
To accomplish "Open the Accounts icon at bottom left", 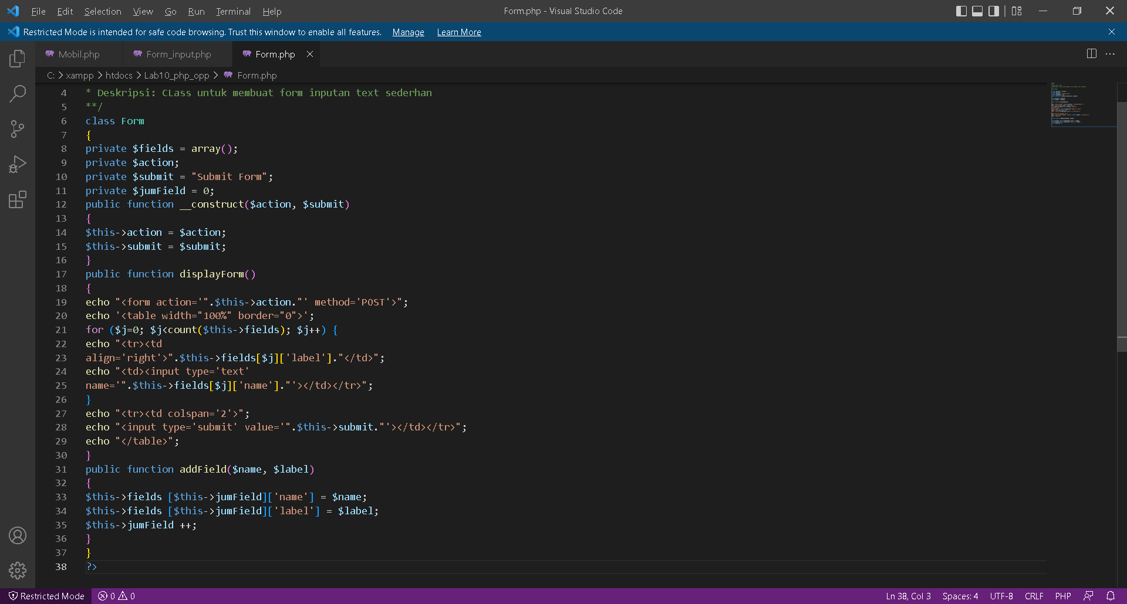I will click(17, 535).
